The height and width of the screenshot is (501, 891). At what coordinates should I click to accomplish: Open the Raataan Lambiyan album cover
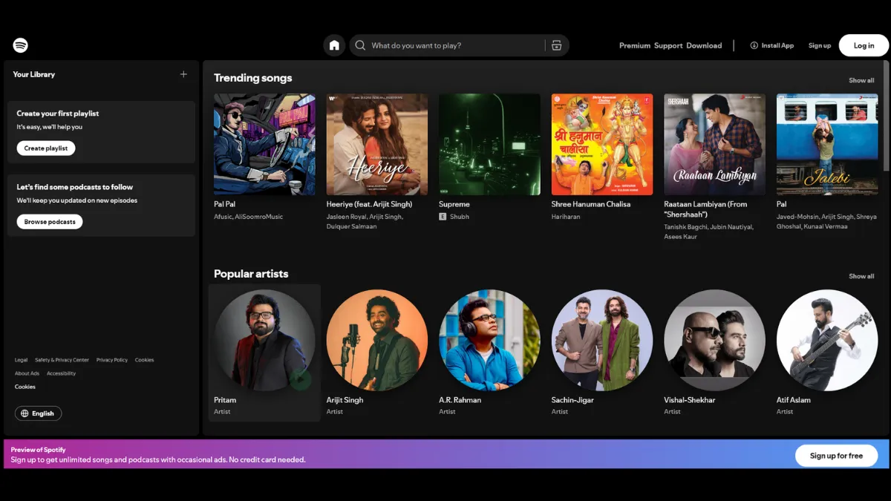[714, 144]
